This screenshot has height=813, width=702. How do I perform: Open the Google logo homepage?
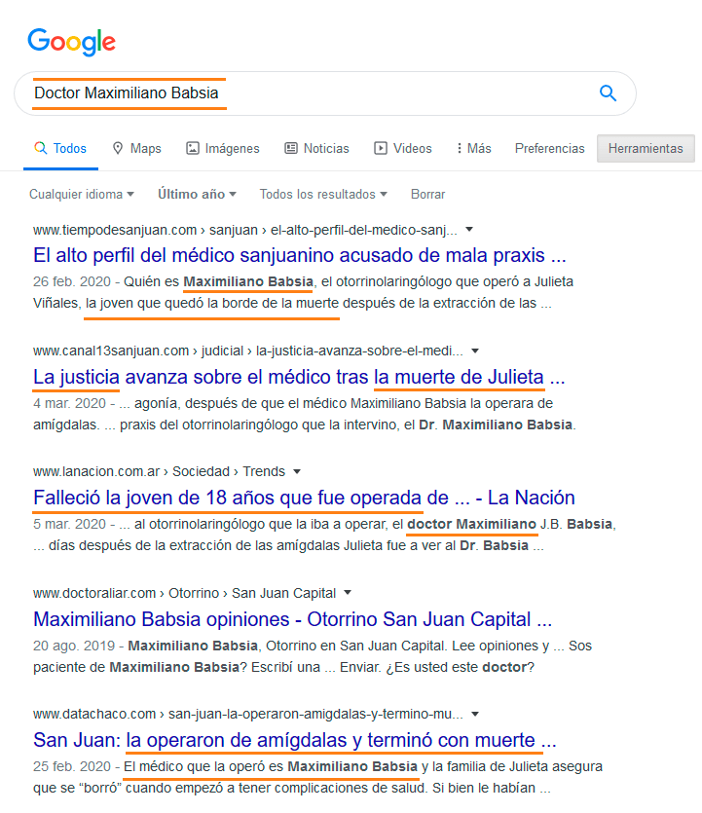(71, 42)
